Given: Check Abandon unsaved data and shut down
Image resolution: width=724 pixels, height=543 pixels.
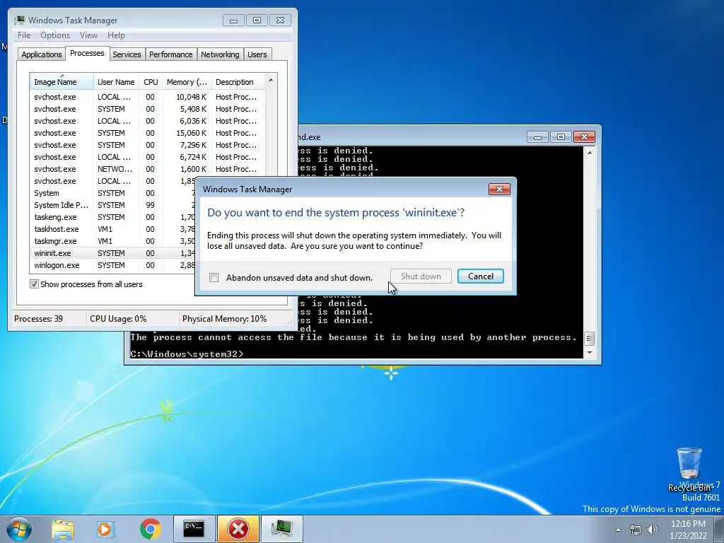Looking at the screenshot, I should tap(214, 277).
